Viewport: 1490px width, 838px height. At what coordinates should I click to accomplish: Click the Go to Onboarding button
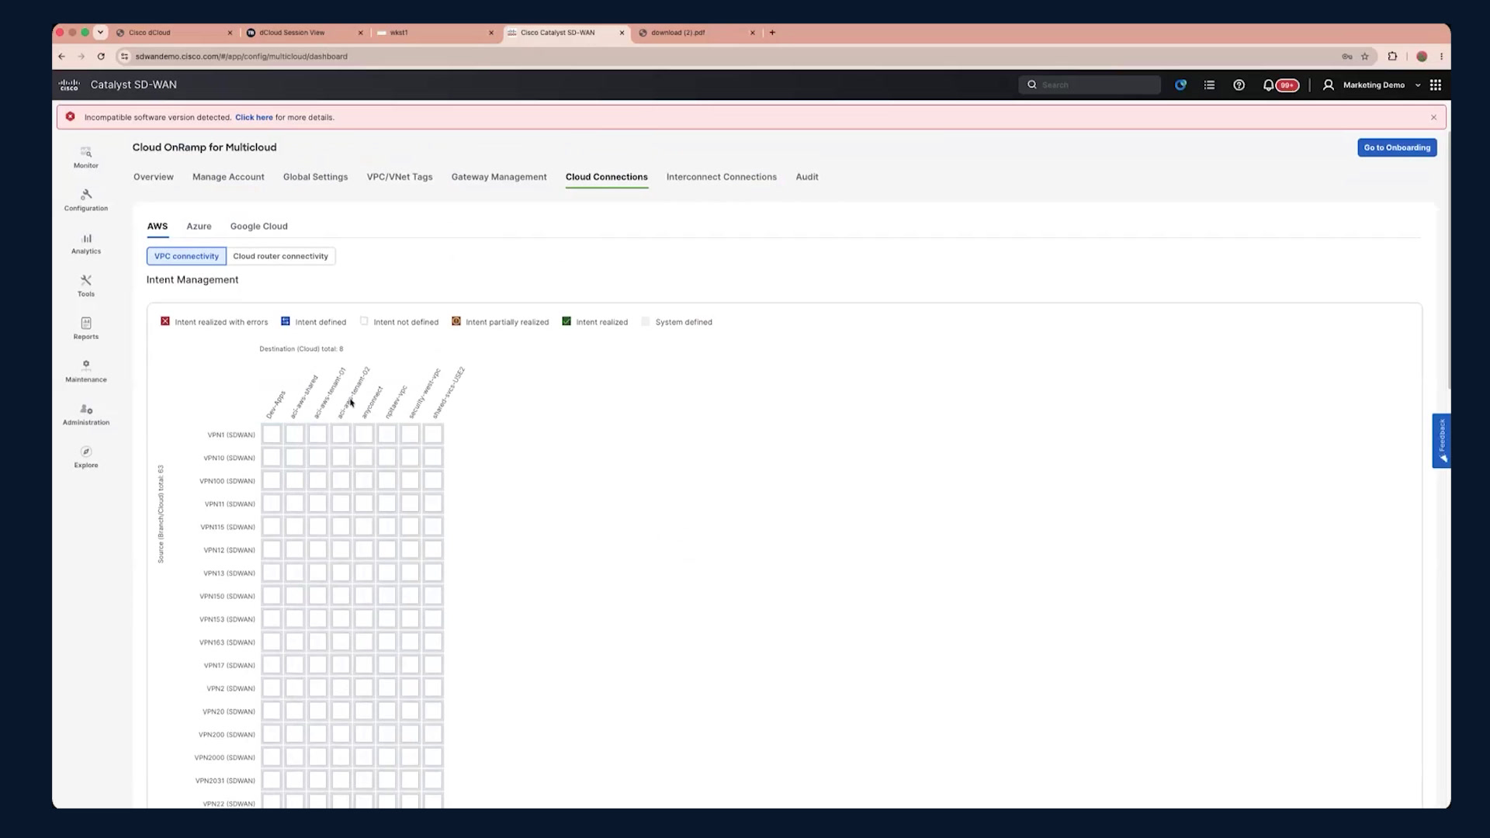click(x=1397, y=147)
